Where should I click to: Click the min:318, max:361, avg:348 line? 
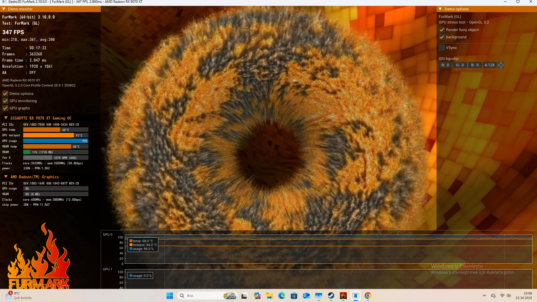click(x=29, y=39)
